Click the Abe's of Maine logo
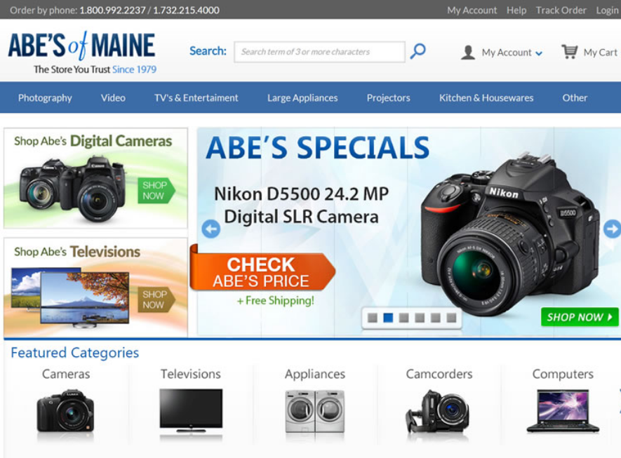 [81, 52]
